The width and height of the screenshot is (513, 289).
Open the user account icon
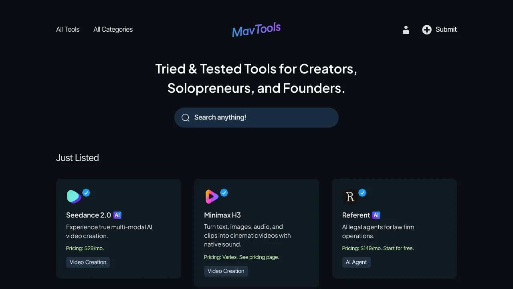[x=406, y=30]
